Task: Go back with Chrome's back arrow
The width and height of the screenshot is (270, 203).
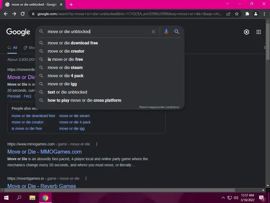Action: point(6,14)
